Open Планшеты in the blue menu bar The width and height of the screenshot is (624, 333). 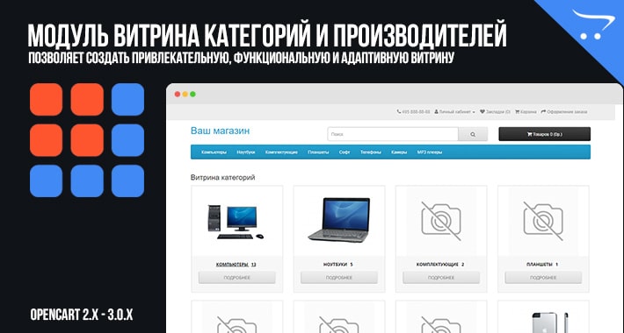[x=318, y=152]
